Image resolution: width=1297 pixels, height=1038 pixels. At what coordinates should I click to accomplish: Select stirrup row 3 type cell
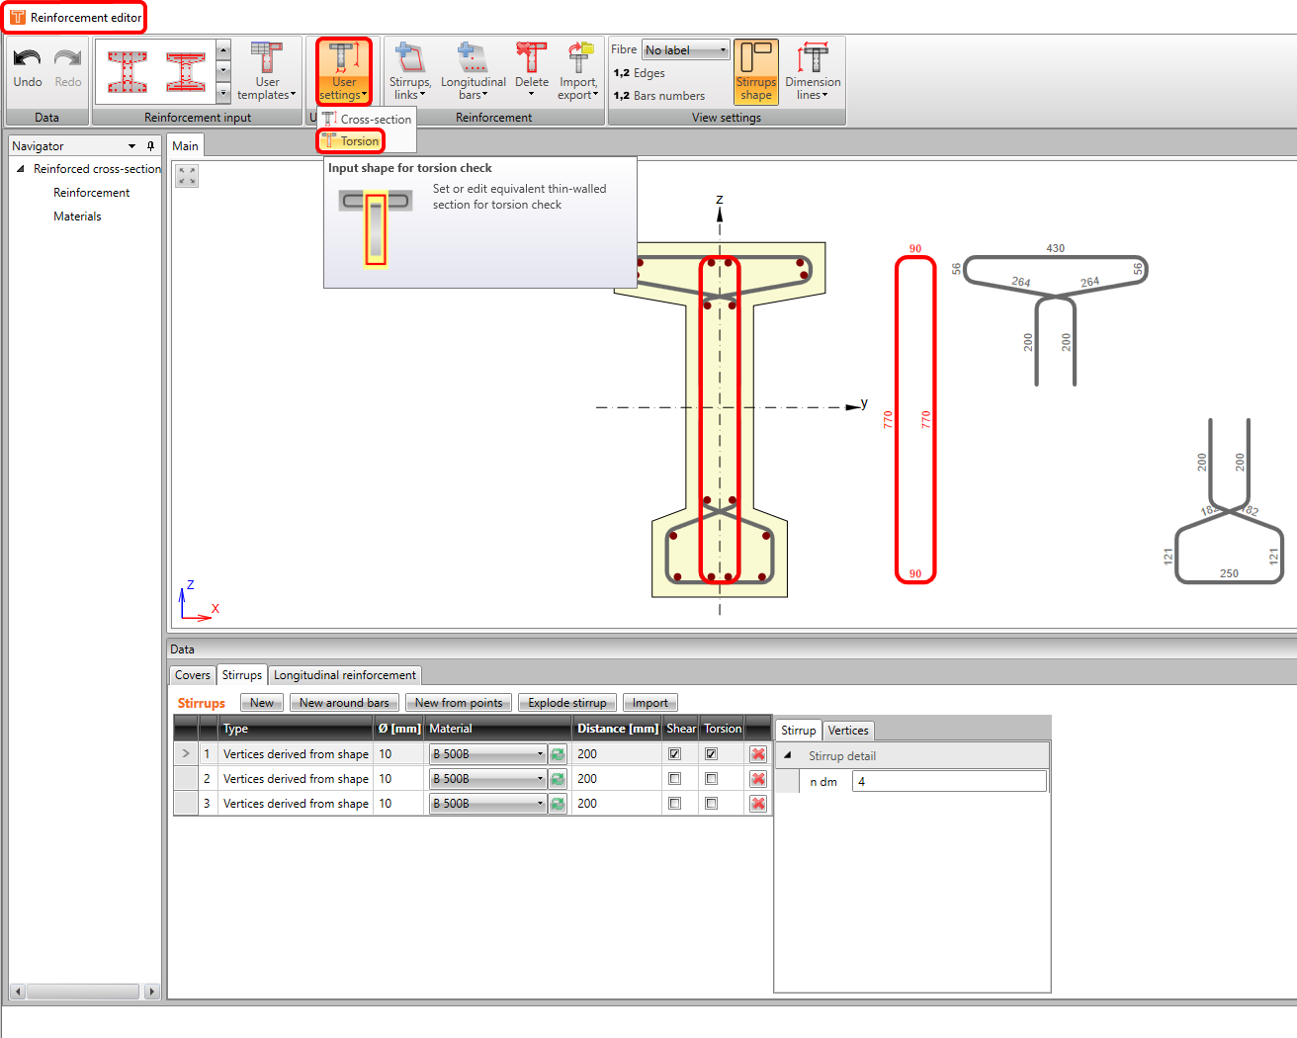pyautogui.click(x=296, y=804)
